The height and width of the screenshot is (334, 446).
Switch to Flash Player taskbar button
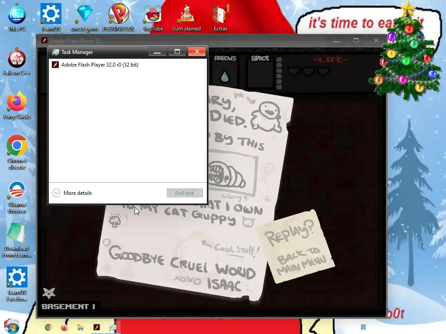97,327
